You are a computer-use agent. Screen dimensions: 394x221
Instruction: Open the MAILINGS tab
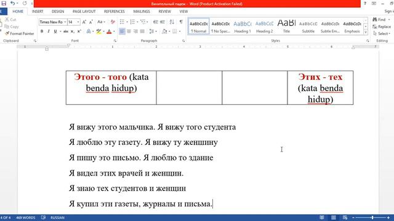[x=142, y=12]
